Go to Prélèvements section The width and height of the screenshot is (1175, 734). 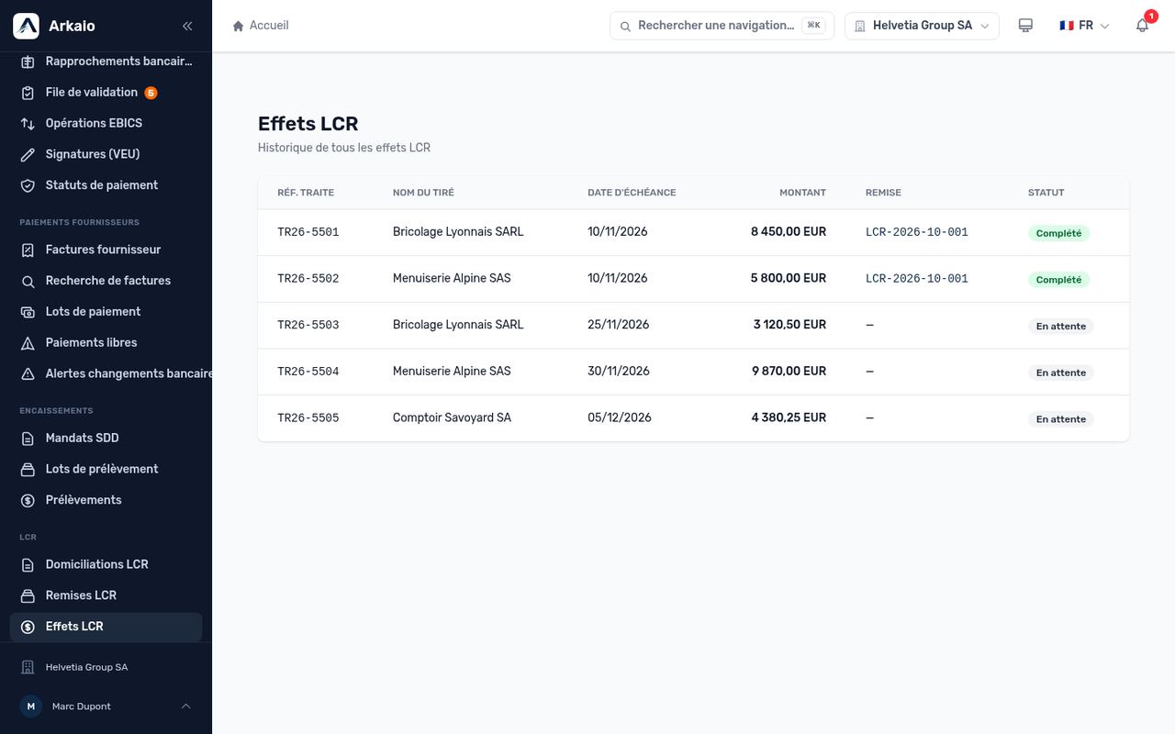tap(106, 500)
